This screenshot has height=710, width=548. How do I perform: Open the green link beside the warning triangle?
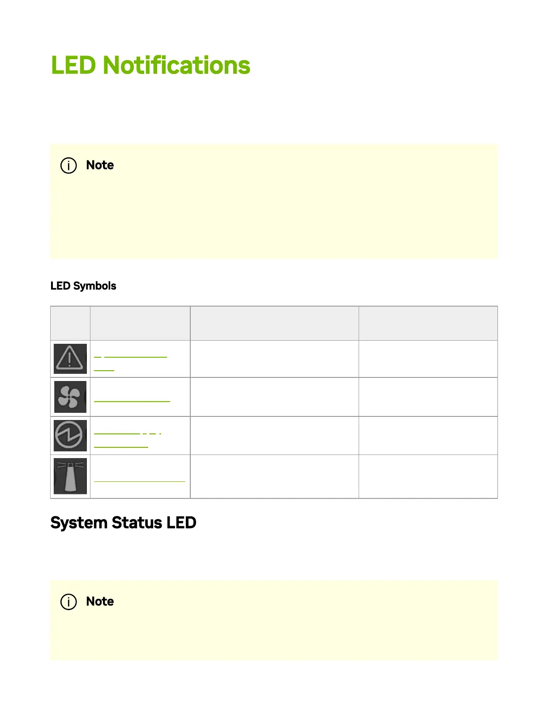(x=130, y=357)
